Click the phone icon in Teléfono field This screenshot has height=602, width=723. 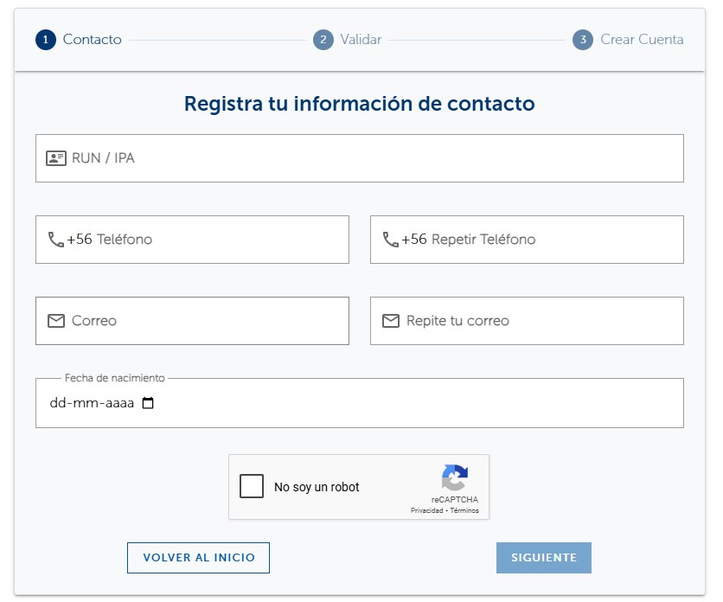click(x=55, y=240)
